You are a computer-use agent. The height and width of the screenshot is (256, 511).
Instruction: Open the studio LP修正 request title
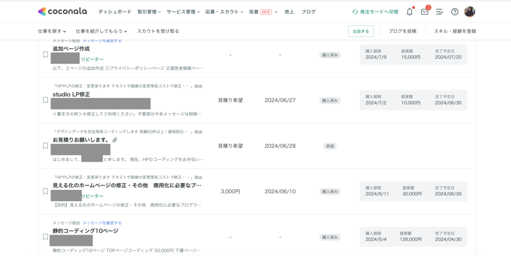(x=71, y=94)
